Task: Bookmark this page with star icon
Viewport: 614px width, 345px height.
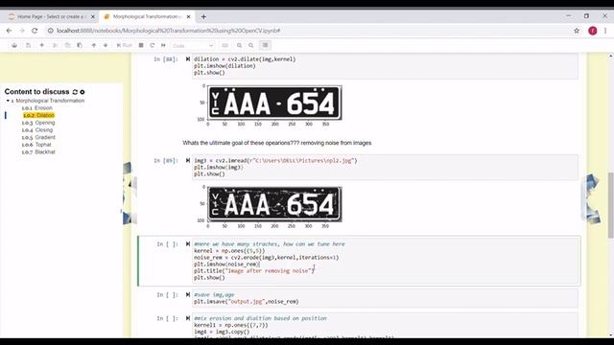Action: (x=577, y=31)
